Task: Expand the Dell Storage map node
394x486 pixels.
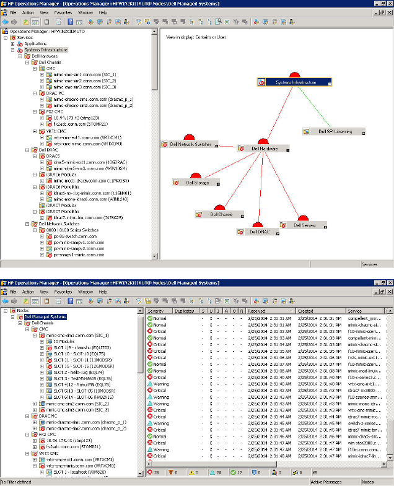Action: coord(218,184)
